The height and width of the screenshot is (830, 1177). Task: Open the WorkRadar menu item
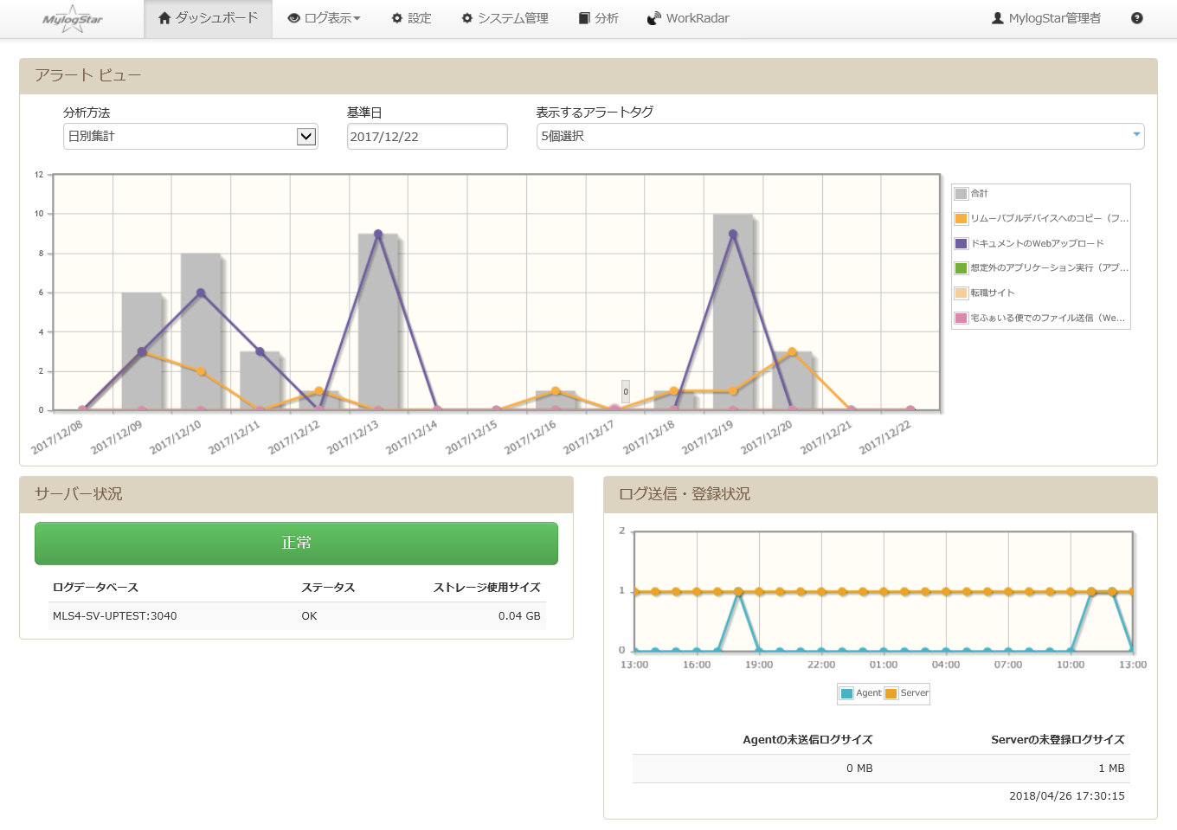coord(697,18)
